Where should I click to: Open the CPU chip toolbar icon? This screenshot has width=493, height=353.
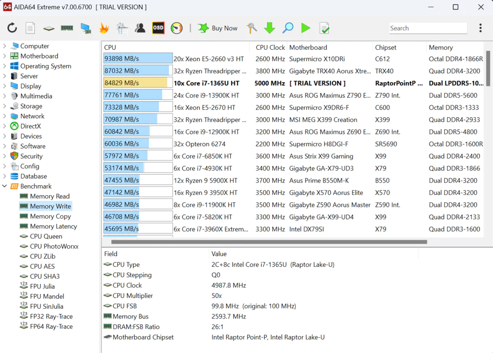pos(49,28)
